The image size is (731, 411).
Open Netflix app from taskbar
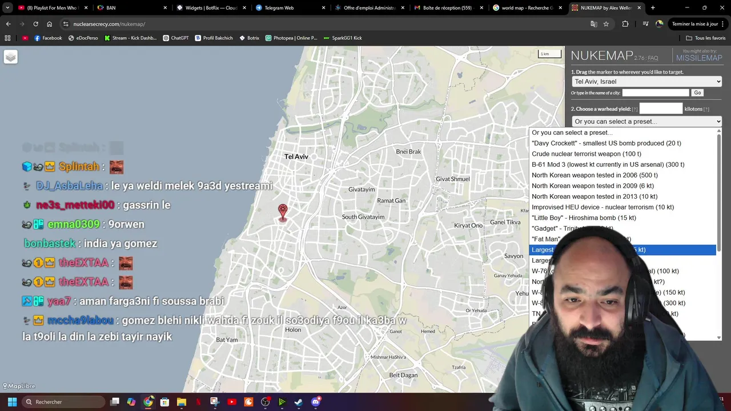tap(198, 402)
